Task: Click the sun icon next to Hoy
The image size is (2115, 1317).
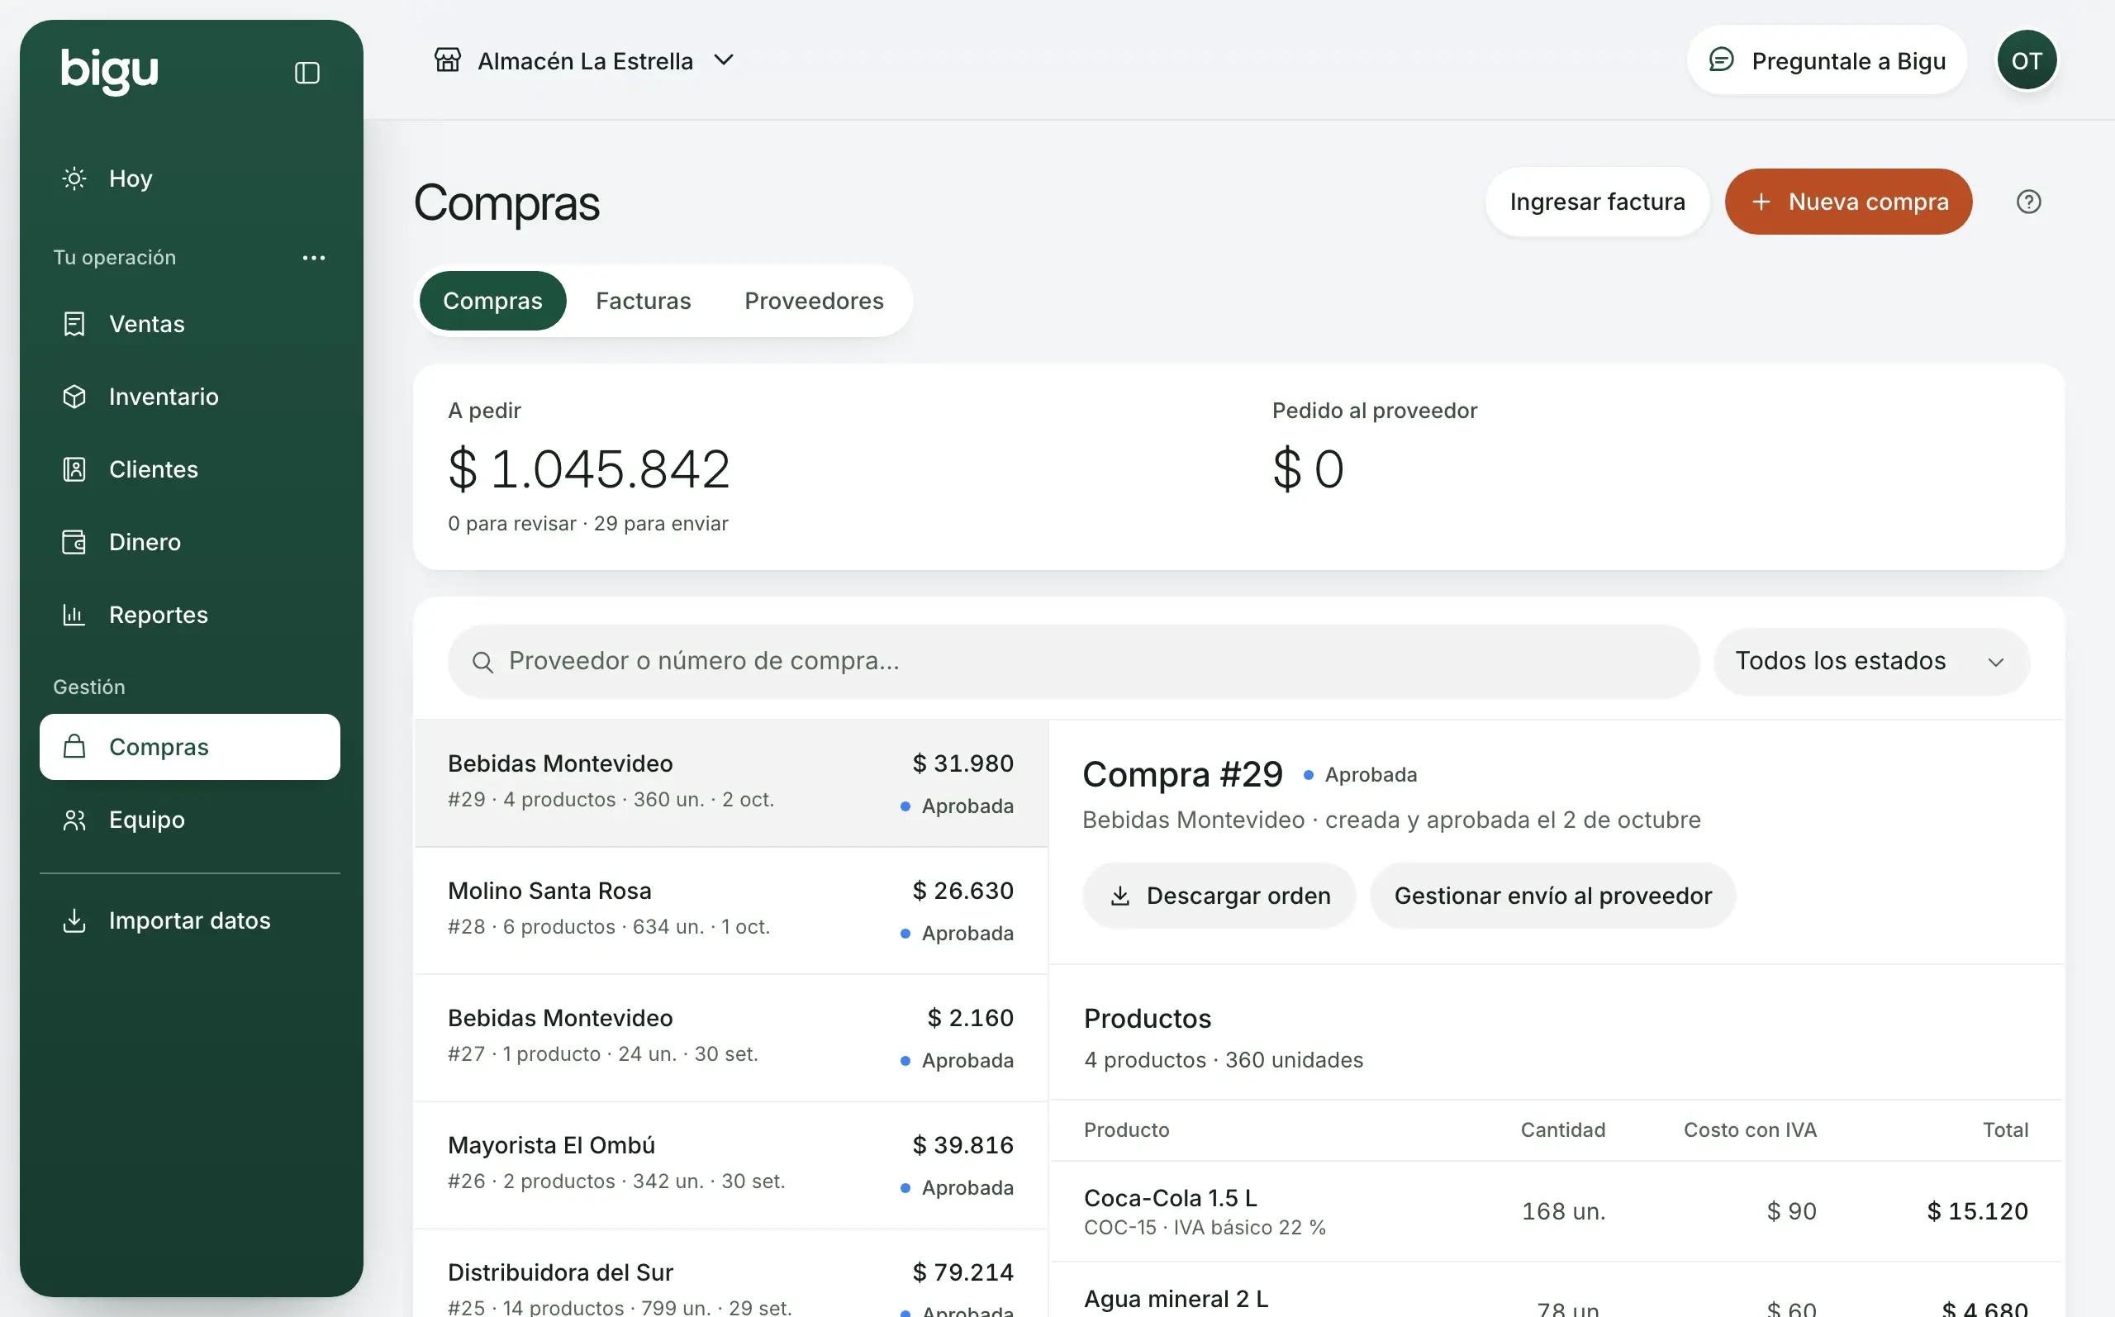Action: (x=74, y=178)
